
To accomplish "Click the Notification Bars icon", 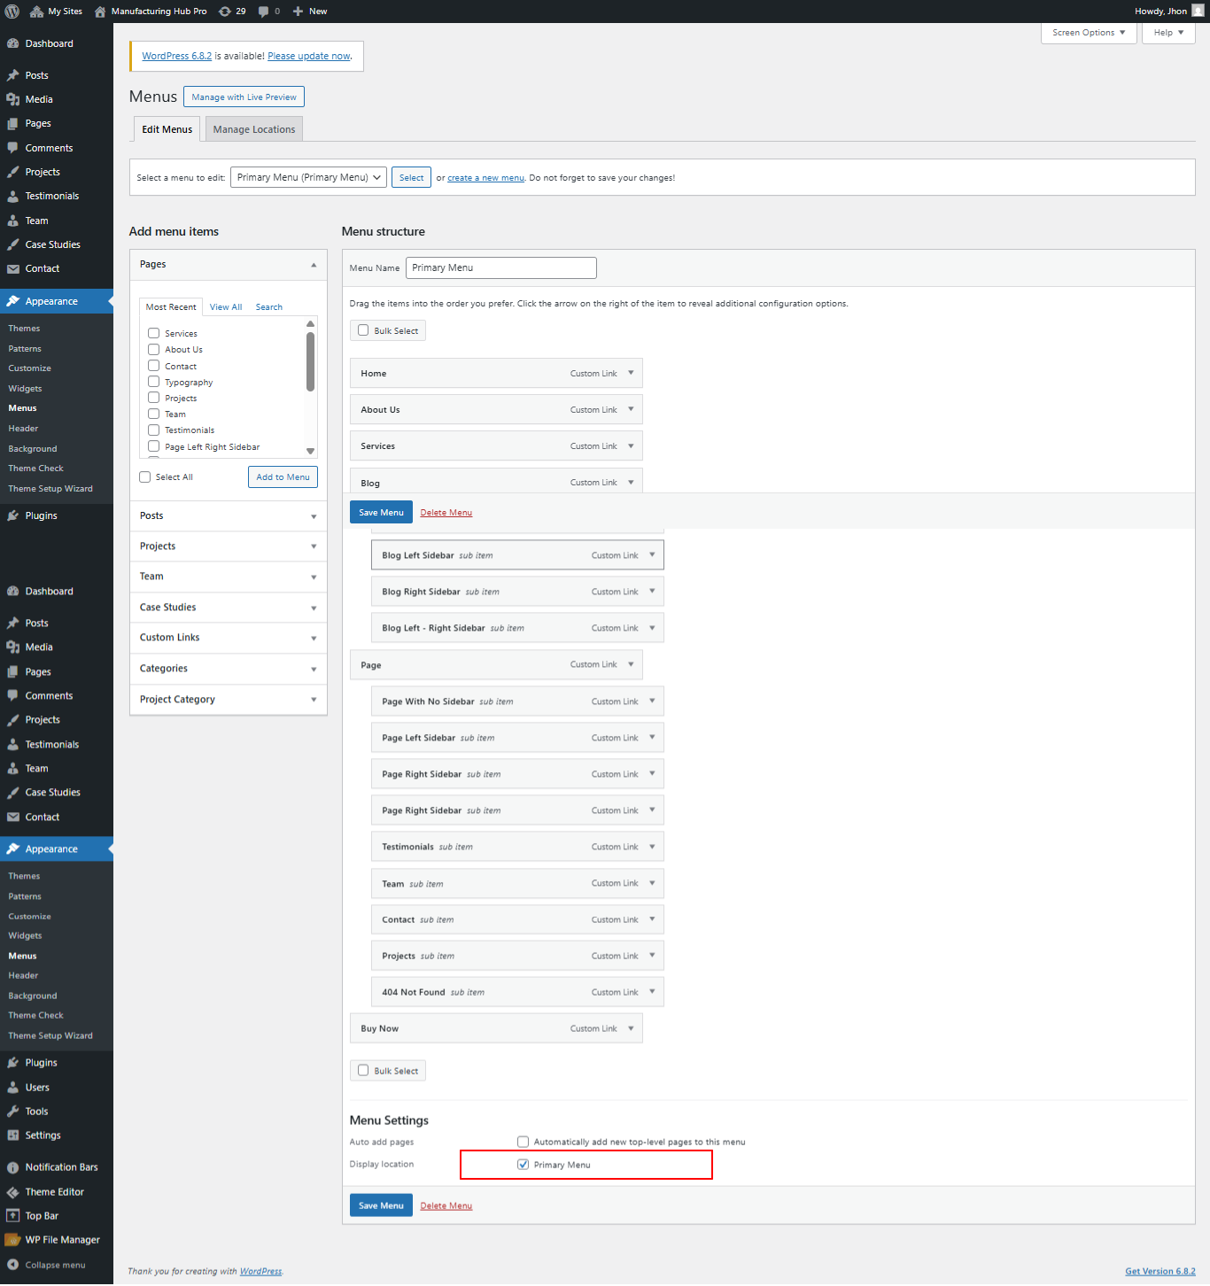I will tap(13, 1167).
